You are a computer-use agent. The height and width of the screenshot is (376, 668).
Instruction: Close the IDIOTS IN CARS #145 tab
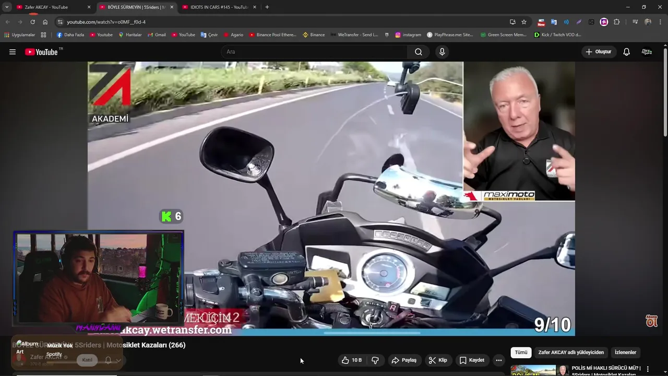click(255, 7)
